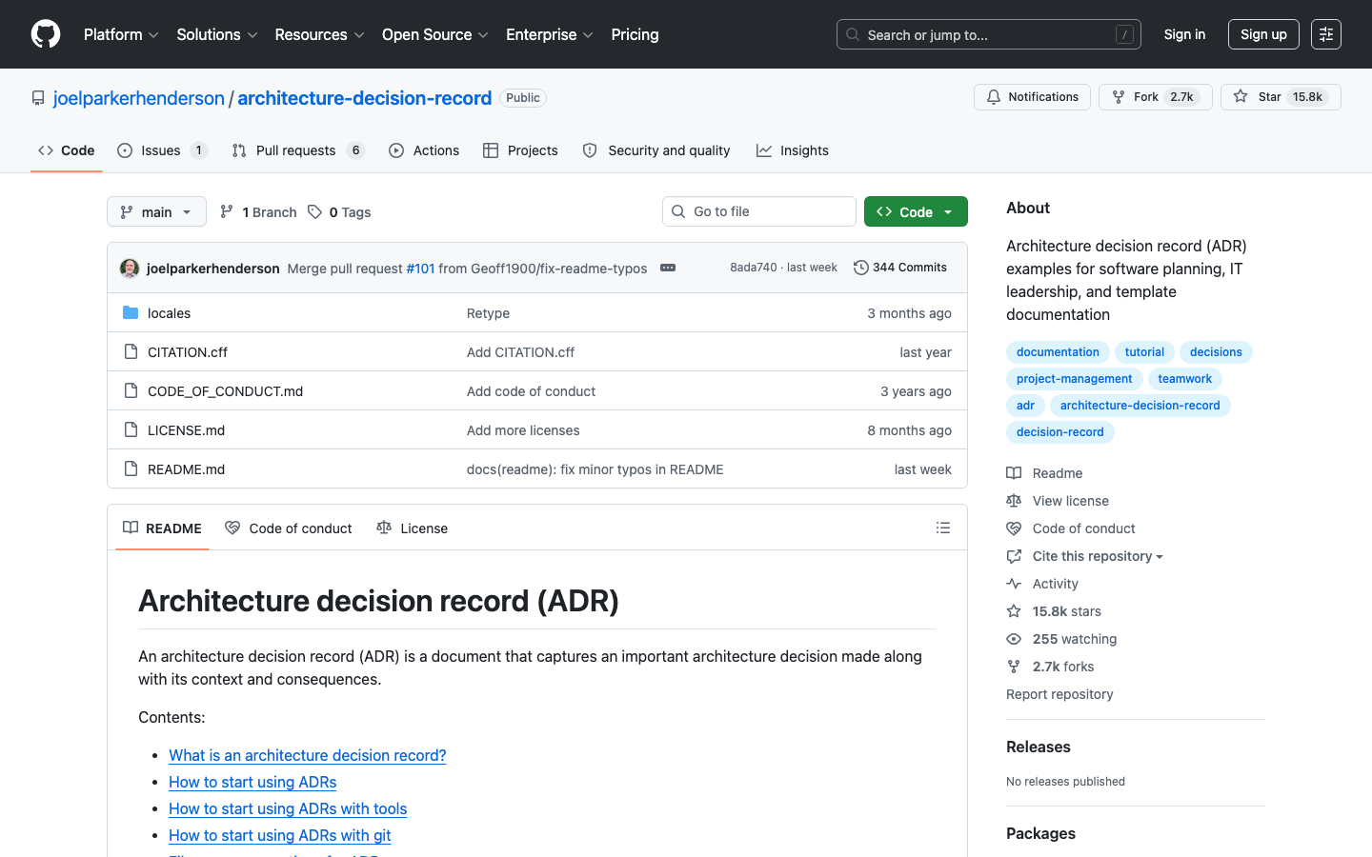Expand the Enterprise menu

pos(550,34)
